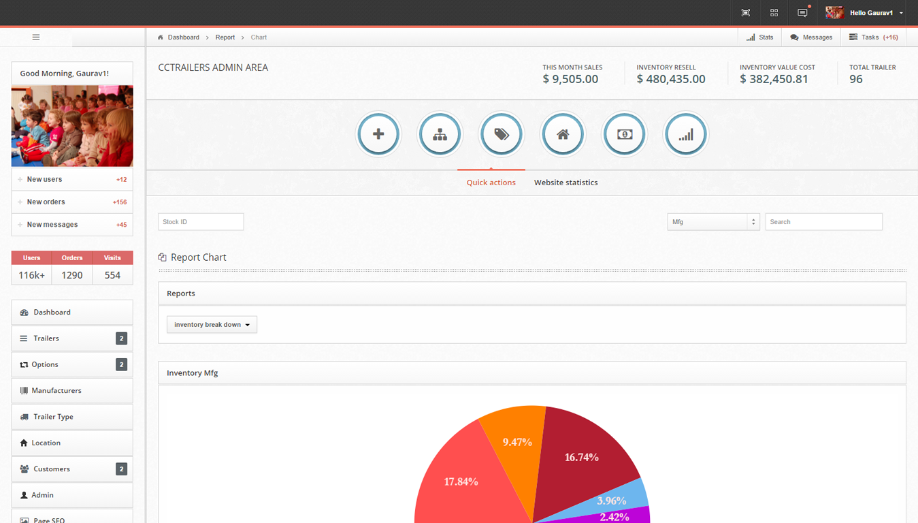Screen dimensions: 918x523
Task: Click the money bill circle icon
Action: [625, 134]
